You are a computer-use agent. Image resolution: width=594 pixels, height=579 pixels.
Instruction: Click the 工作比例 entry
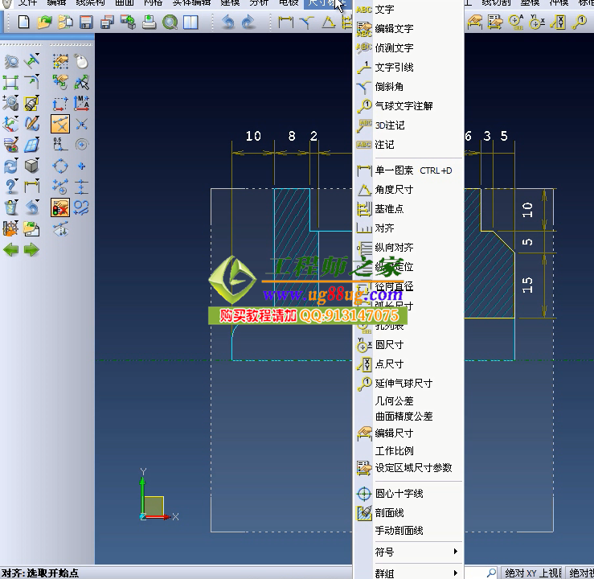pos(394,450)
